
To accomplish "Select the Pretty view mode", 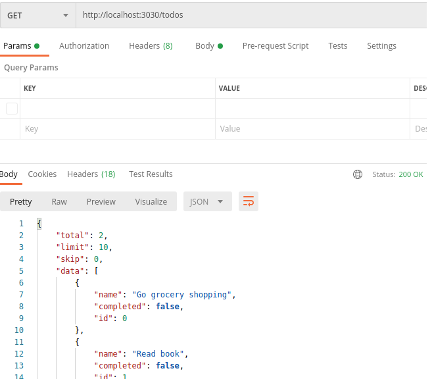I will click(x=20, y=202).
